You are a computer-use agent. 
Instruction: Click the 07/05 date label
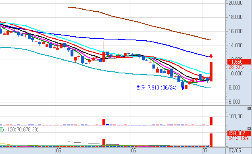(235, 151)
